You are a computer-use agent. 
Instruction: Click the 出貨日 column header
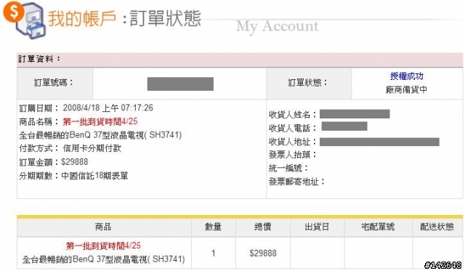point(317,227)
